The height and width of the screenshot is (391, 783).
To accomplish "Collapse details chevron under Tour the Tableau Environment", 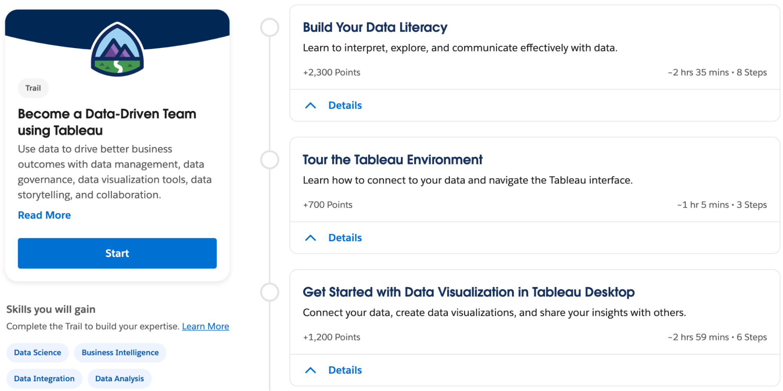I will point(310,238).
